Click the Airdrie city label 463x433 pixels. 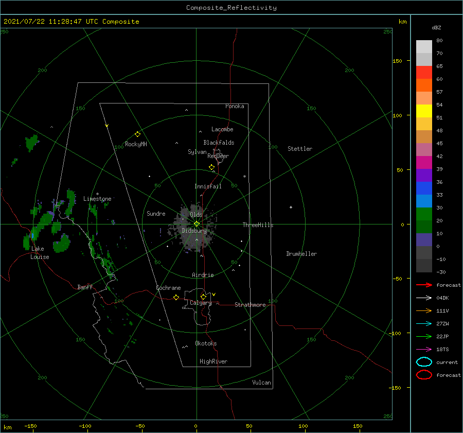click(x=203, y=275)
